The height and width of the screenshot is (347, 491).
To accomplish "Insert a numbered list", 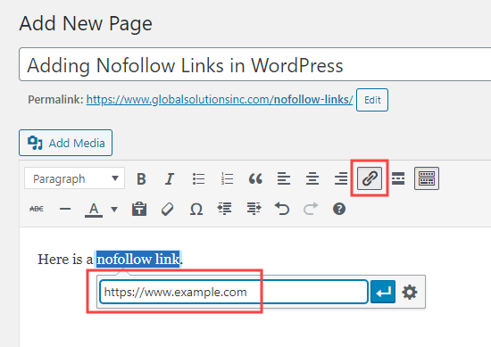I will (227, 179).
